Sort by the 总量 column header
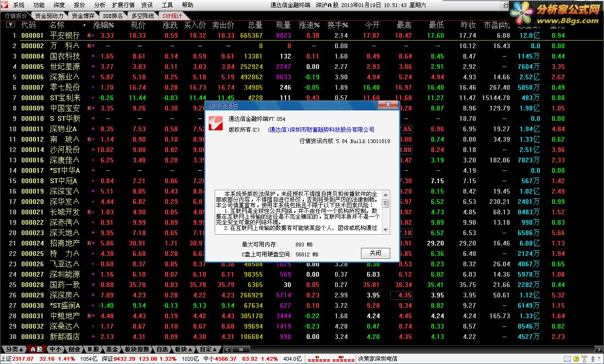Screen dimensions: 604x364 (255, 25)
